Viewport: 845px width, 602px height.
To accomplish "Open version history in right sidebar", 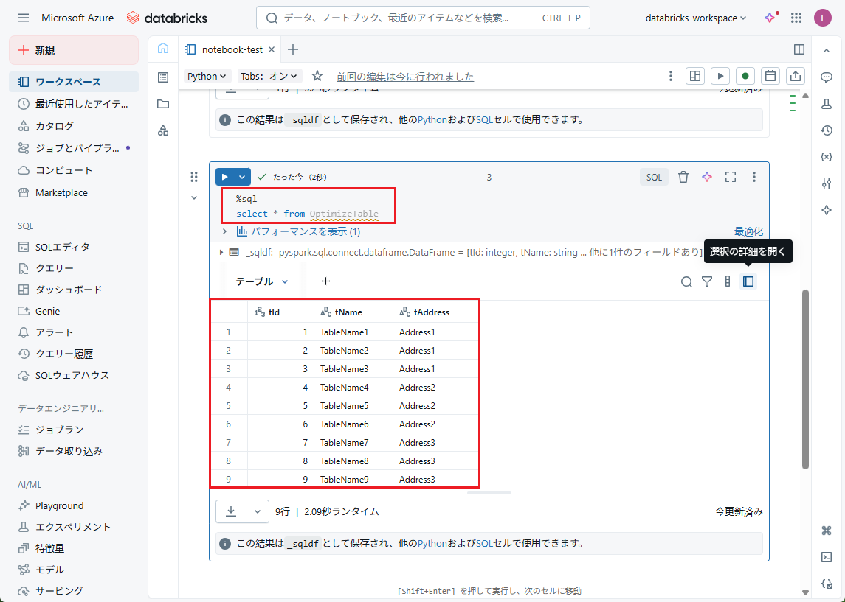I will click(827, 130).
